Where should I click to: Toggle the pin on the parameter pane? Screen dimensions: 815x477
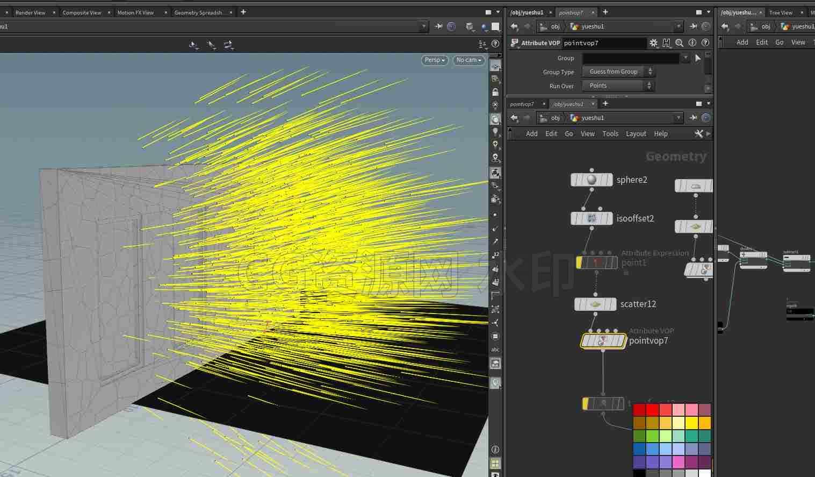pyautogui.click(x=694, y=26)
